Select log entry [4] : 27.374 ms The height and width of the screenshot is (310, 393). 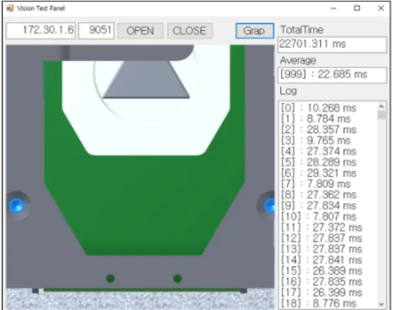point(318,151)
